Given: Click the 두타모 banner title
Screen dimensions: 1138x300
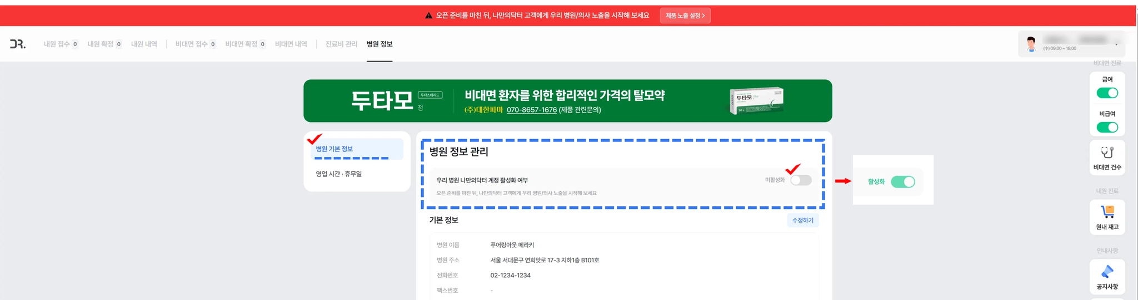Looking at the screenshot, I should point(382,100).
